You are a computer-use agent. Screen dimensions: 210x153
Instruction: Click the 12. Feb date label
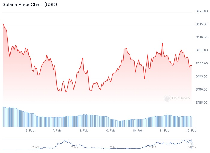click(x=191, y=130)
